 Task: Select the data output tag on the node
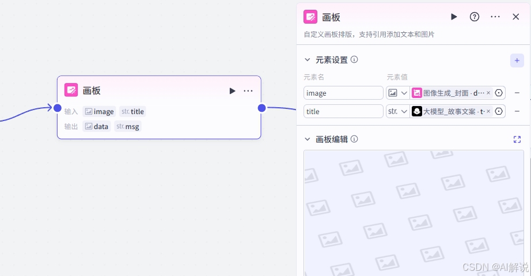[97, 126]
